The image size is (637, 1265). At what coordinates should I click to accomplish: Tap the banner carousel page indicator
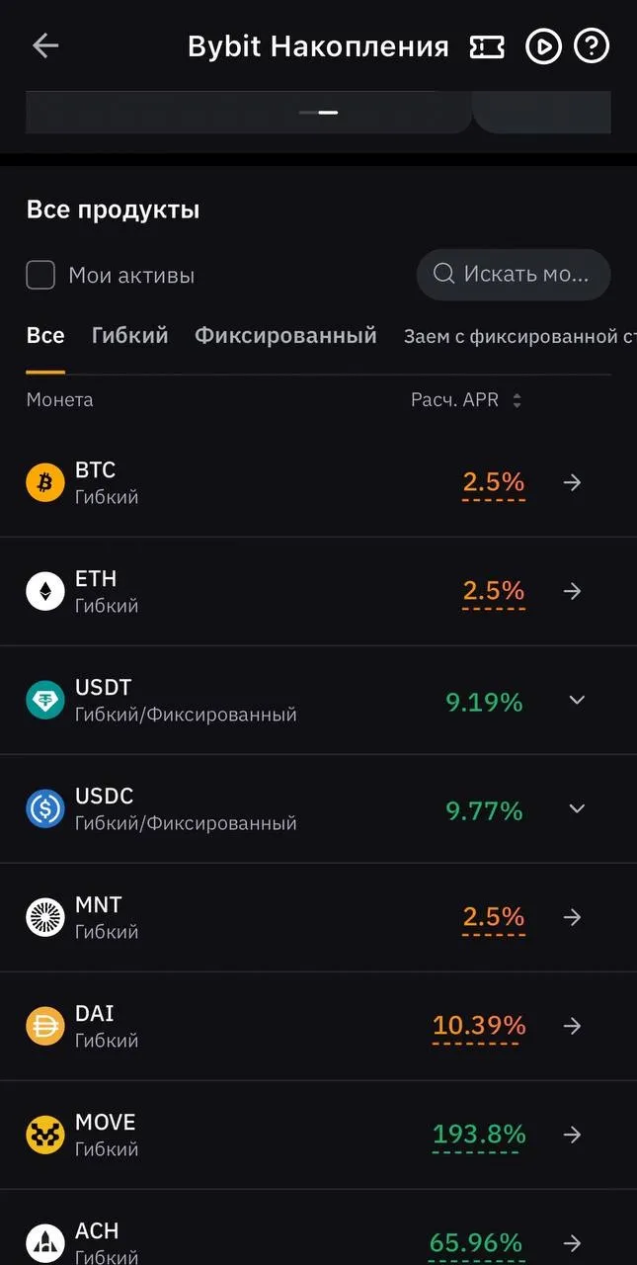pos(319,113)
